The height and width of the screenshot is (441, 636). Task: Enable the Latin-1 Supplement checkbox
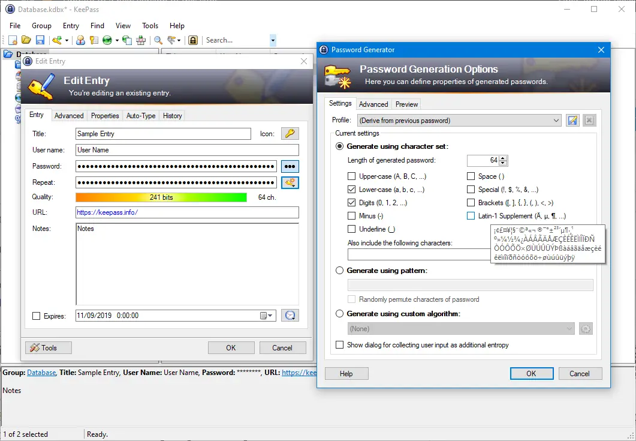471,215
